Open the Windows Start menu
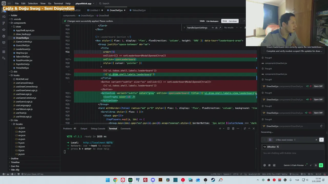 click(108, 180)
